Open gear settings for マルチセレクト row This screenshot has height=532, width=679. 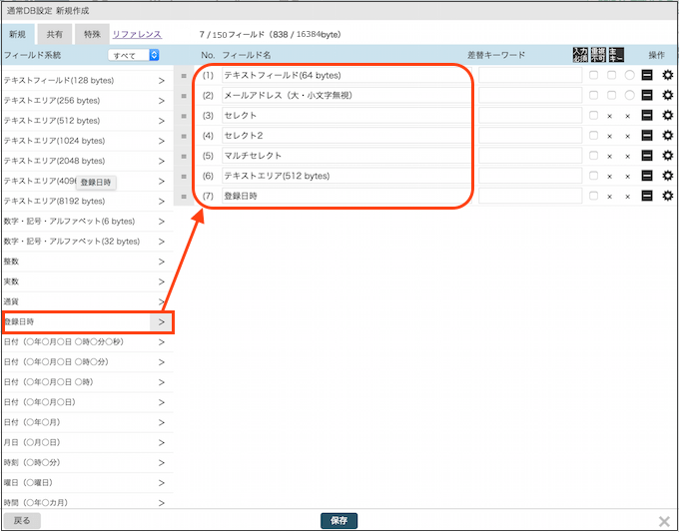(668, 156)
